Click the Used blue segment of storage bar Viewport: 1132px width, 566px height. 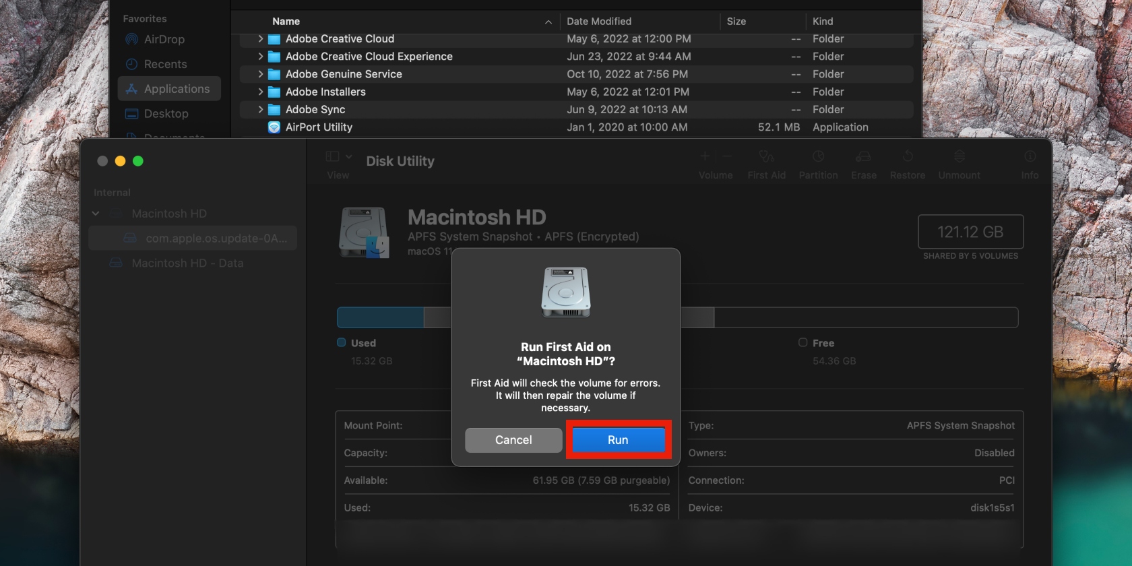(x=381, y=317)
